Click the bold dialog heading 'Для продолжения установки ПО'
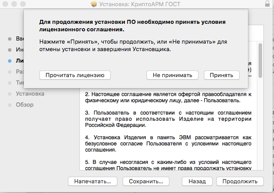274x193 pixels. (132, 26)
